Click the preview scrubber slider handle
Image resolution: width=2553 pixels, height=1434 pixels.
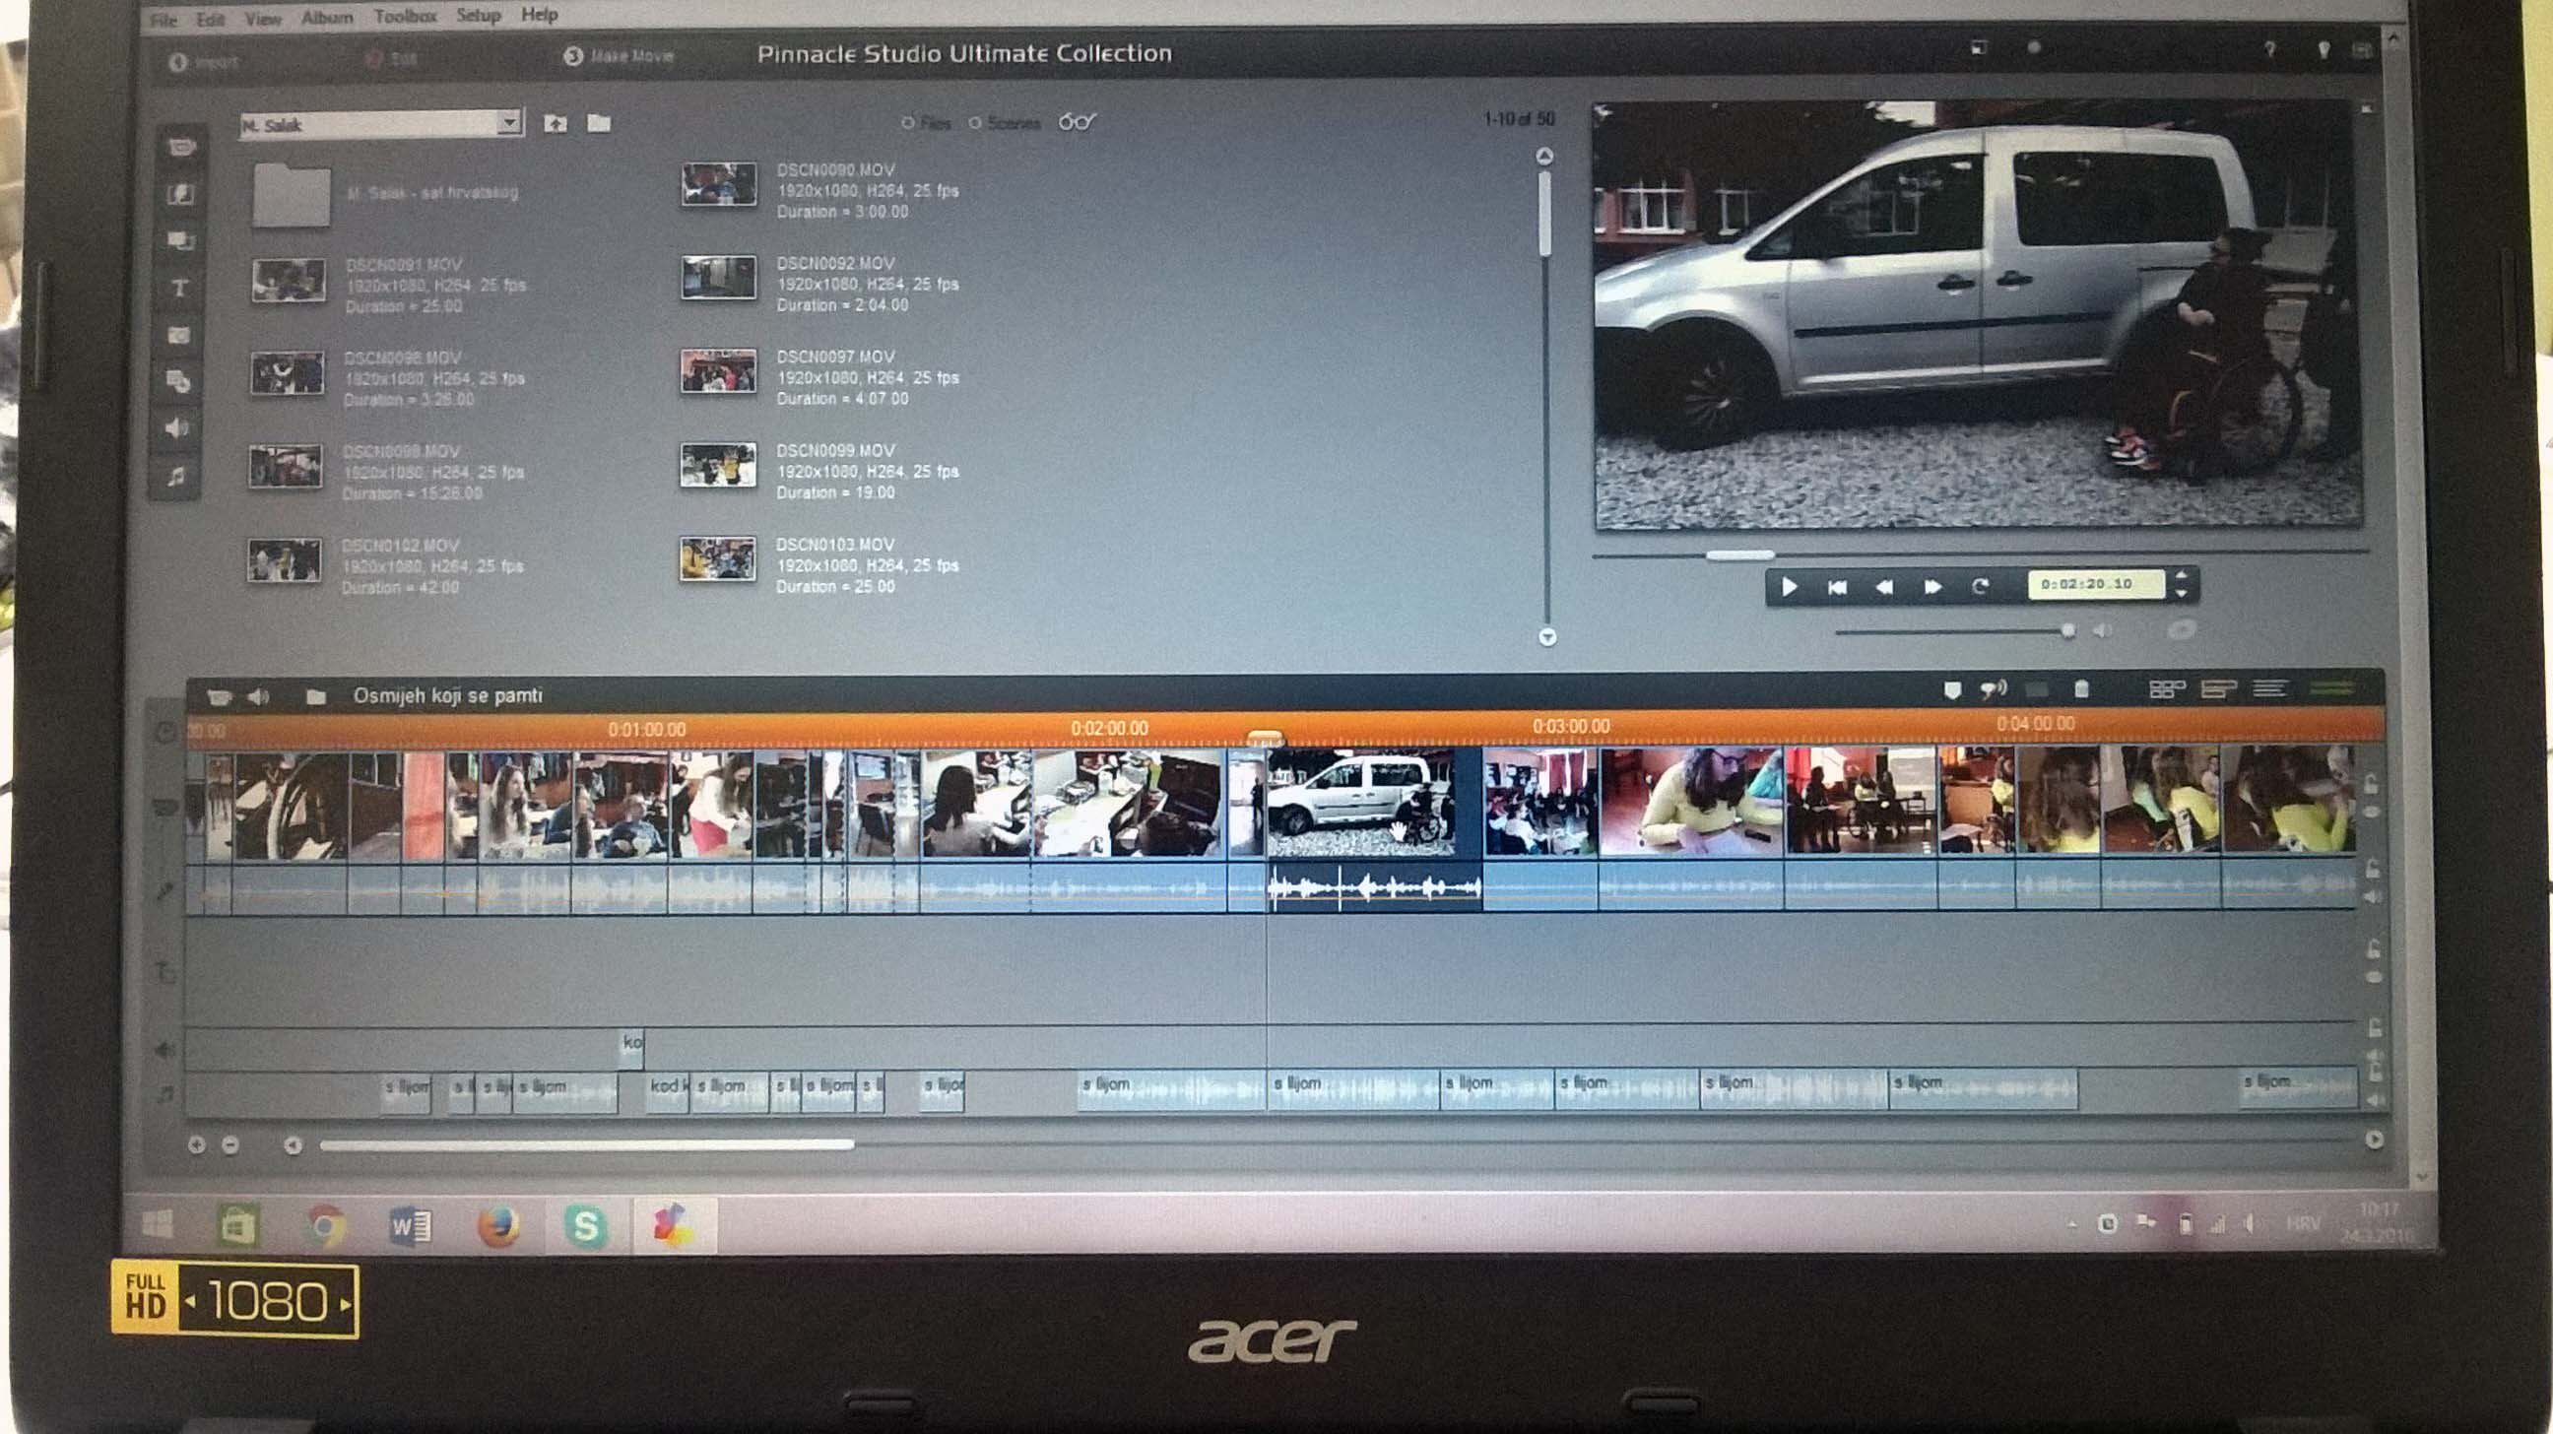(1739, 554)
